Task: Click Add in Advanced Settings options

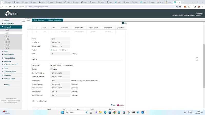Action: coord(113,105)
